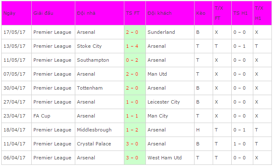
Task: Click the Đội khách column header
Action: coord(170,13)
